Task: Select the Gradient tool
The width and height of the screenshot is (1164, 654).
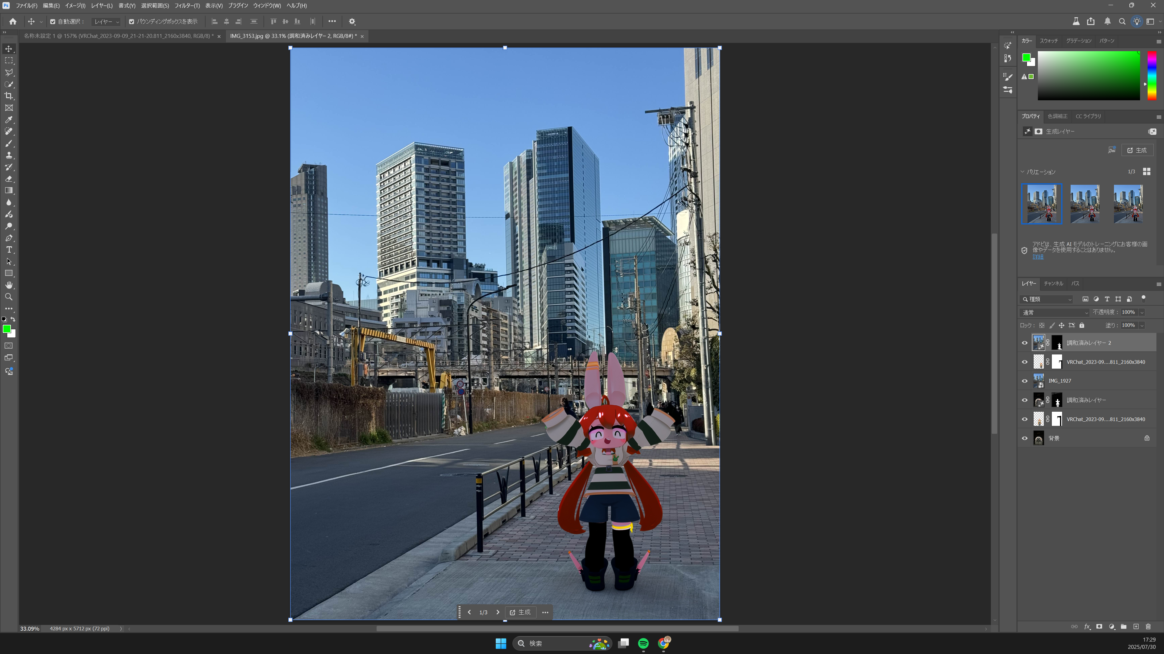Action: [8, 191]
